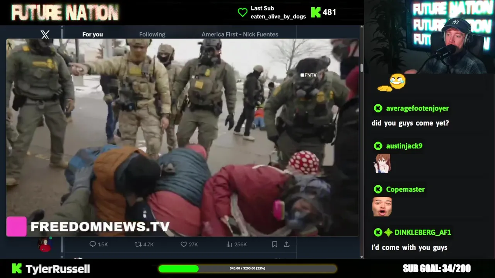Image resolution: width=495 pixels, height=278 pixels.
Task: Switch to the For you tab
Action: click(92, 34)
